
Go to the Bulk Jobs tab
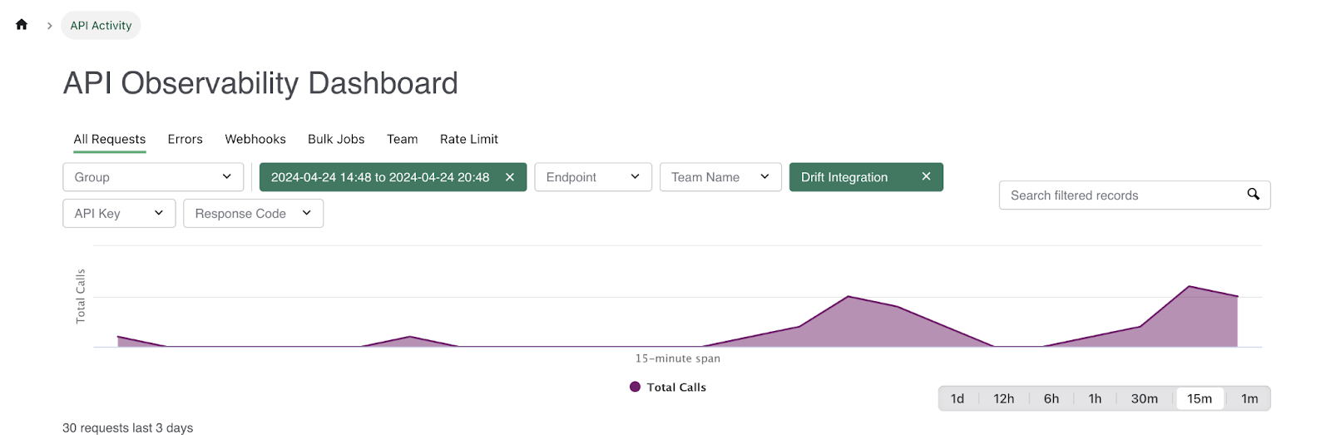coord(336,140)
